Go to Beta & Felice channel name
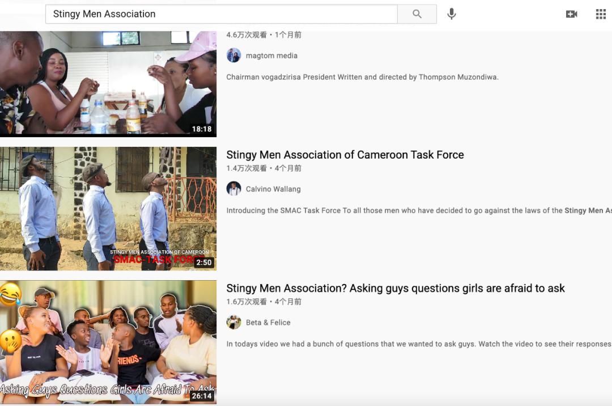The image size is (612, 406). point(268,322)
